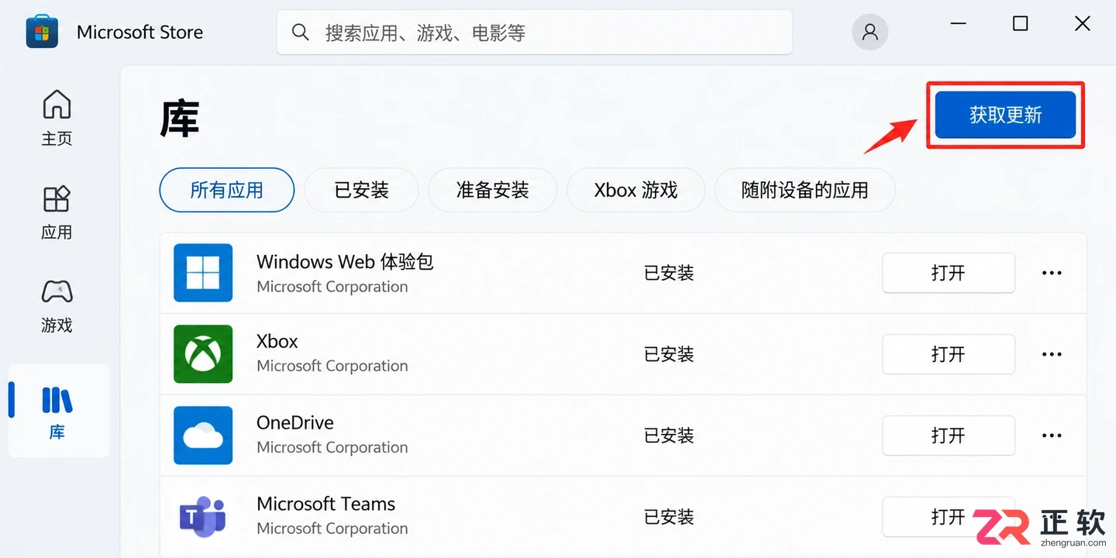Minimize the Microsoft Store window

958,24
